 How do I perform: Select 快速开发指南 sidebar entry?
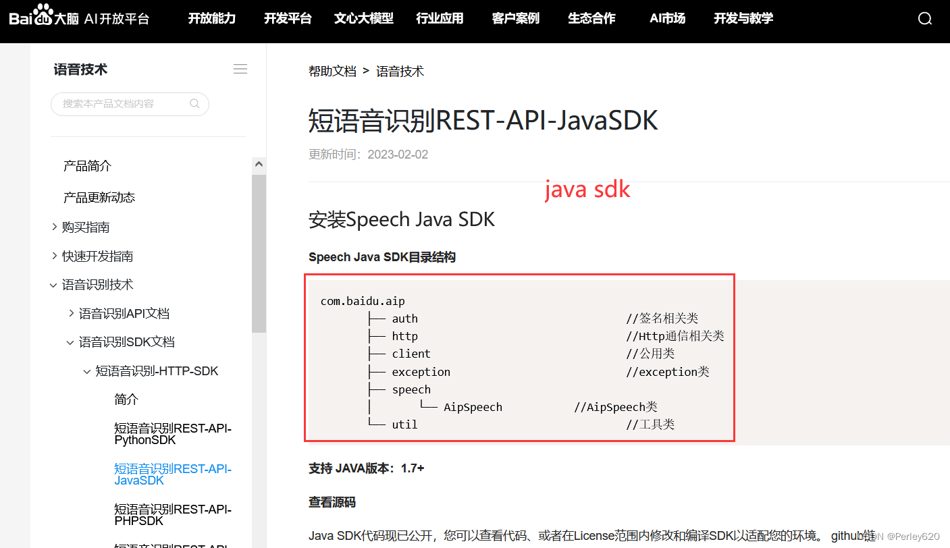click(x=98, y=256)
